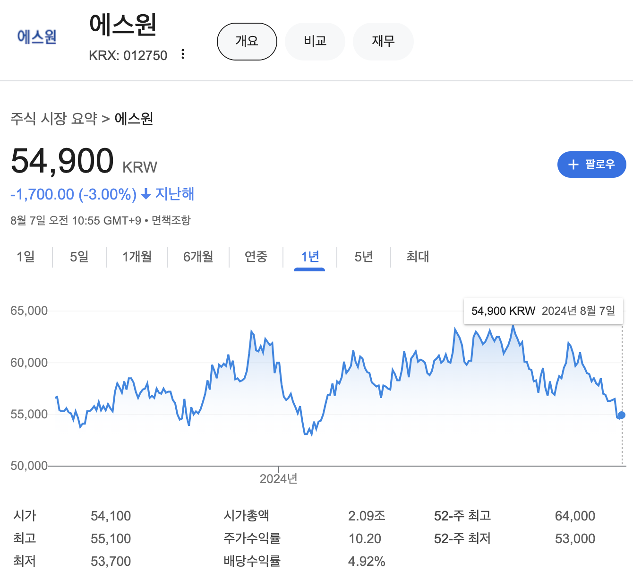Click the P/E value 10.20
Image resolution: width=633 pixels, height=572 pixels.
pos(365,538)
